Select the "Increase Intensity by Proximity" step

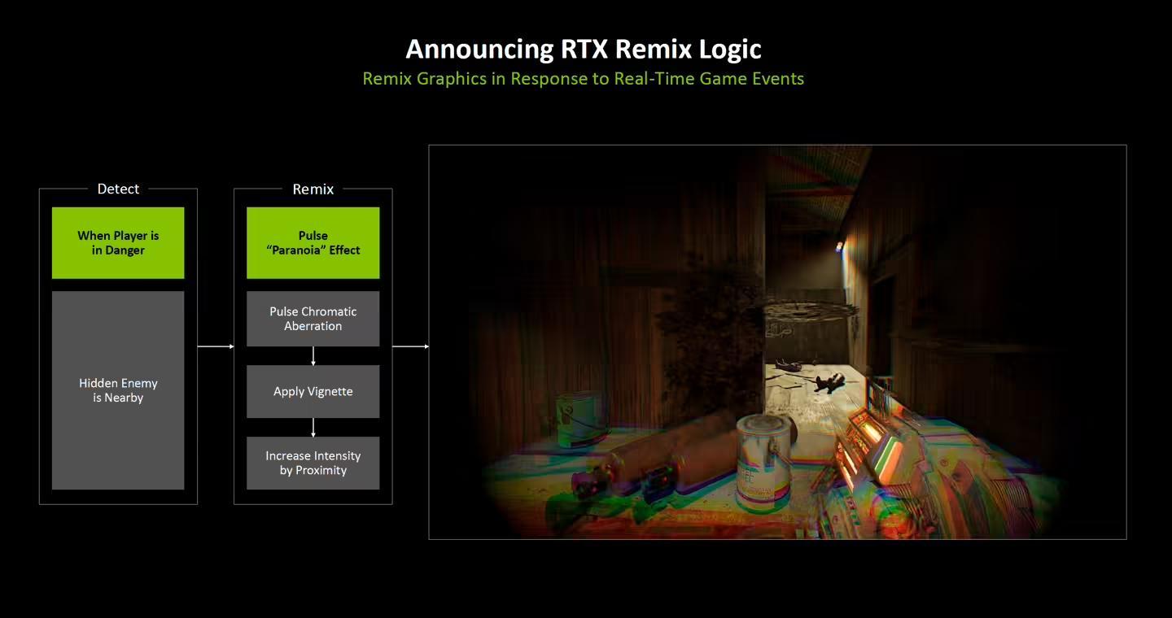pos(313,463)
